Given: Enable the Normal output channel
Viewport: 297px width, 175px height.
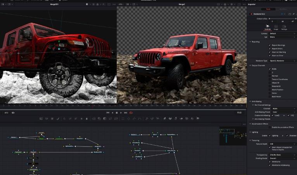Looking at the screenshot, I should tap(270, 76).
